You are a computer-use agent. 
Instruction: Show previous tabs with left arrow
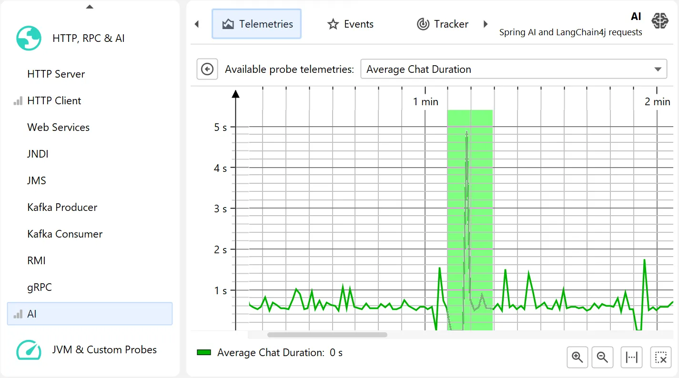coord(197,24)
